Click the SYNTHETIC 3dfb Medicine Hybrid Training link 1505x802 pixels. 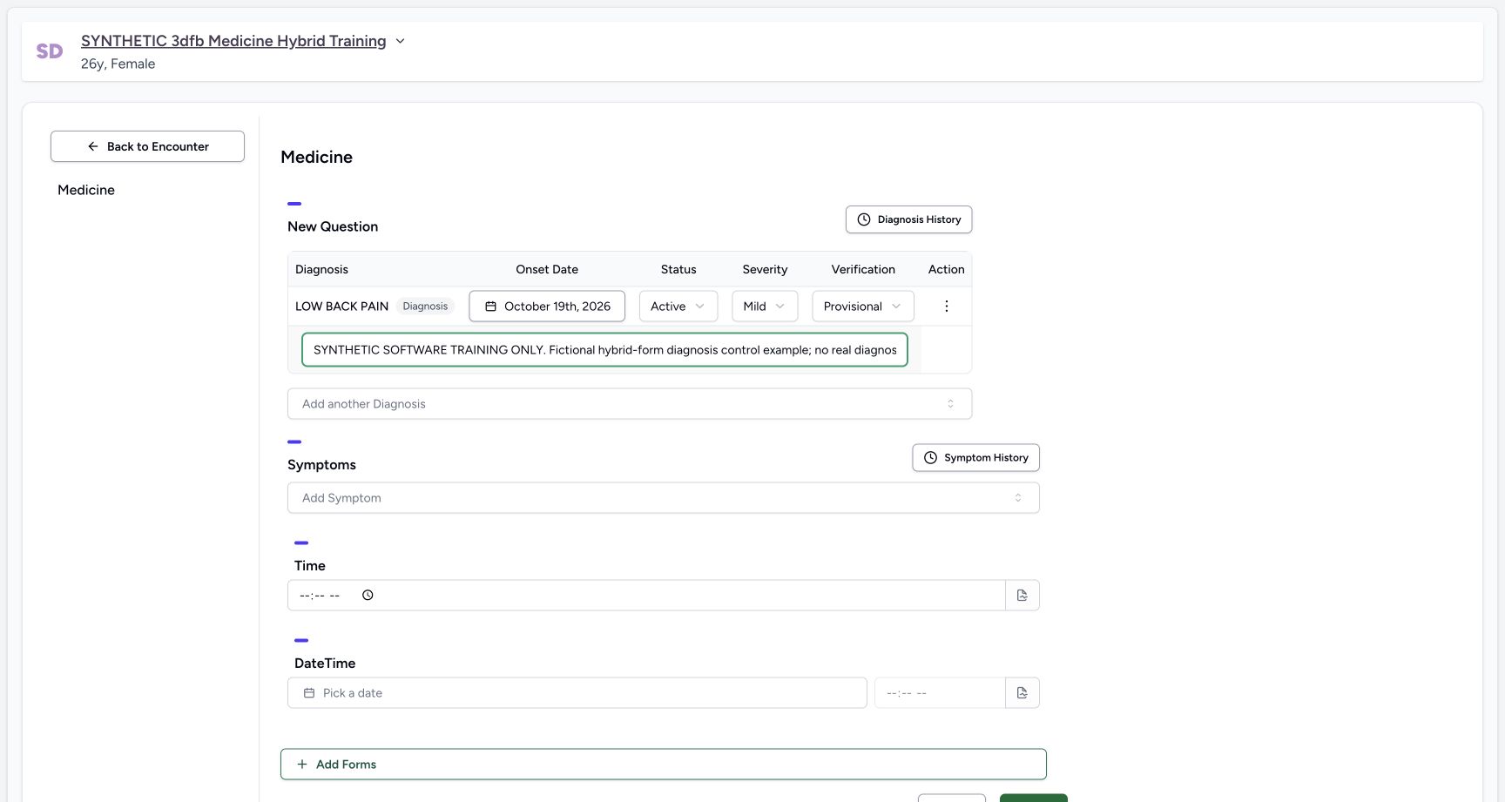233,41
